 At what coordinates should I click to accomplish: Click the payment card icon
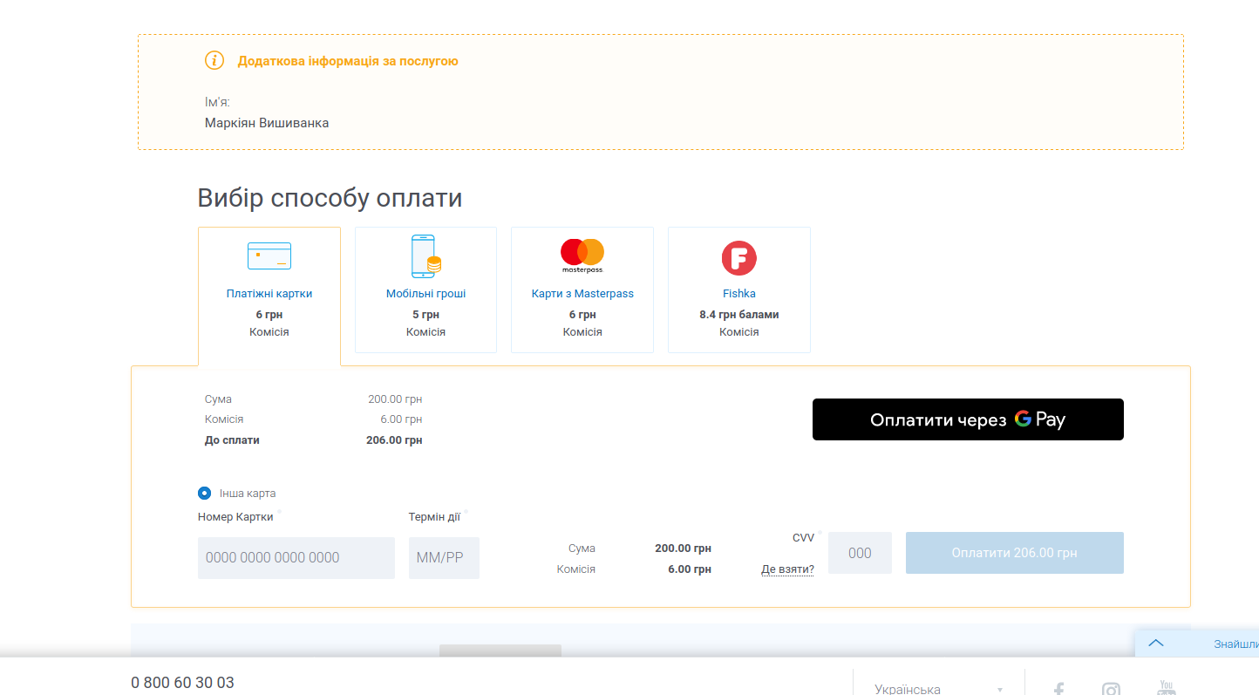pyautogui.click(x=269, y=256)
